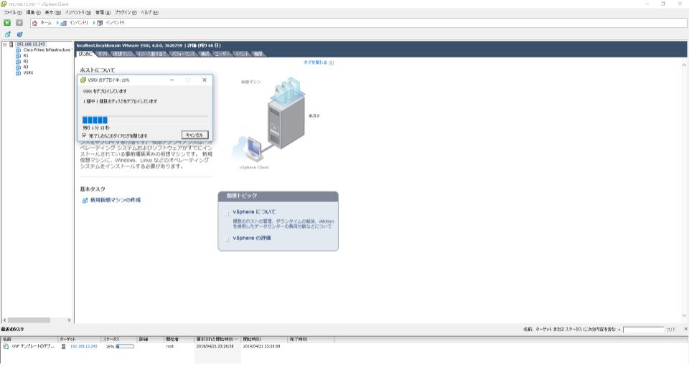Click the vSphere の評価 topic icon
Image resolution: width=689 pixels, height=387 pixels.
coord(227,239)
